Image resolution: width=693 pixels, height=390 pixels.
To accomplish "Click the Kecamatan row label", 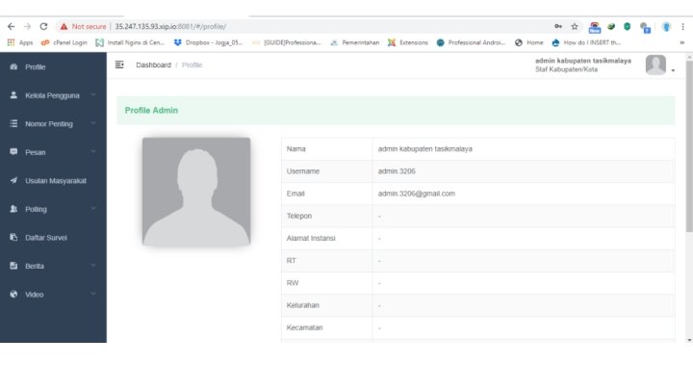I will coord(304,327).
